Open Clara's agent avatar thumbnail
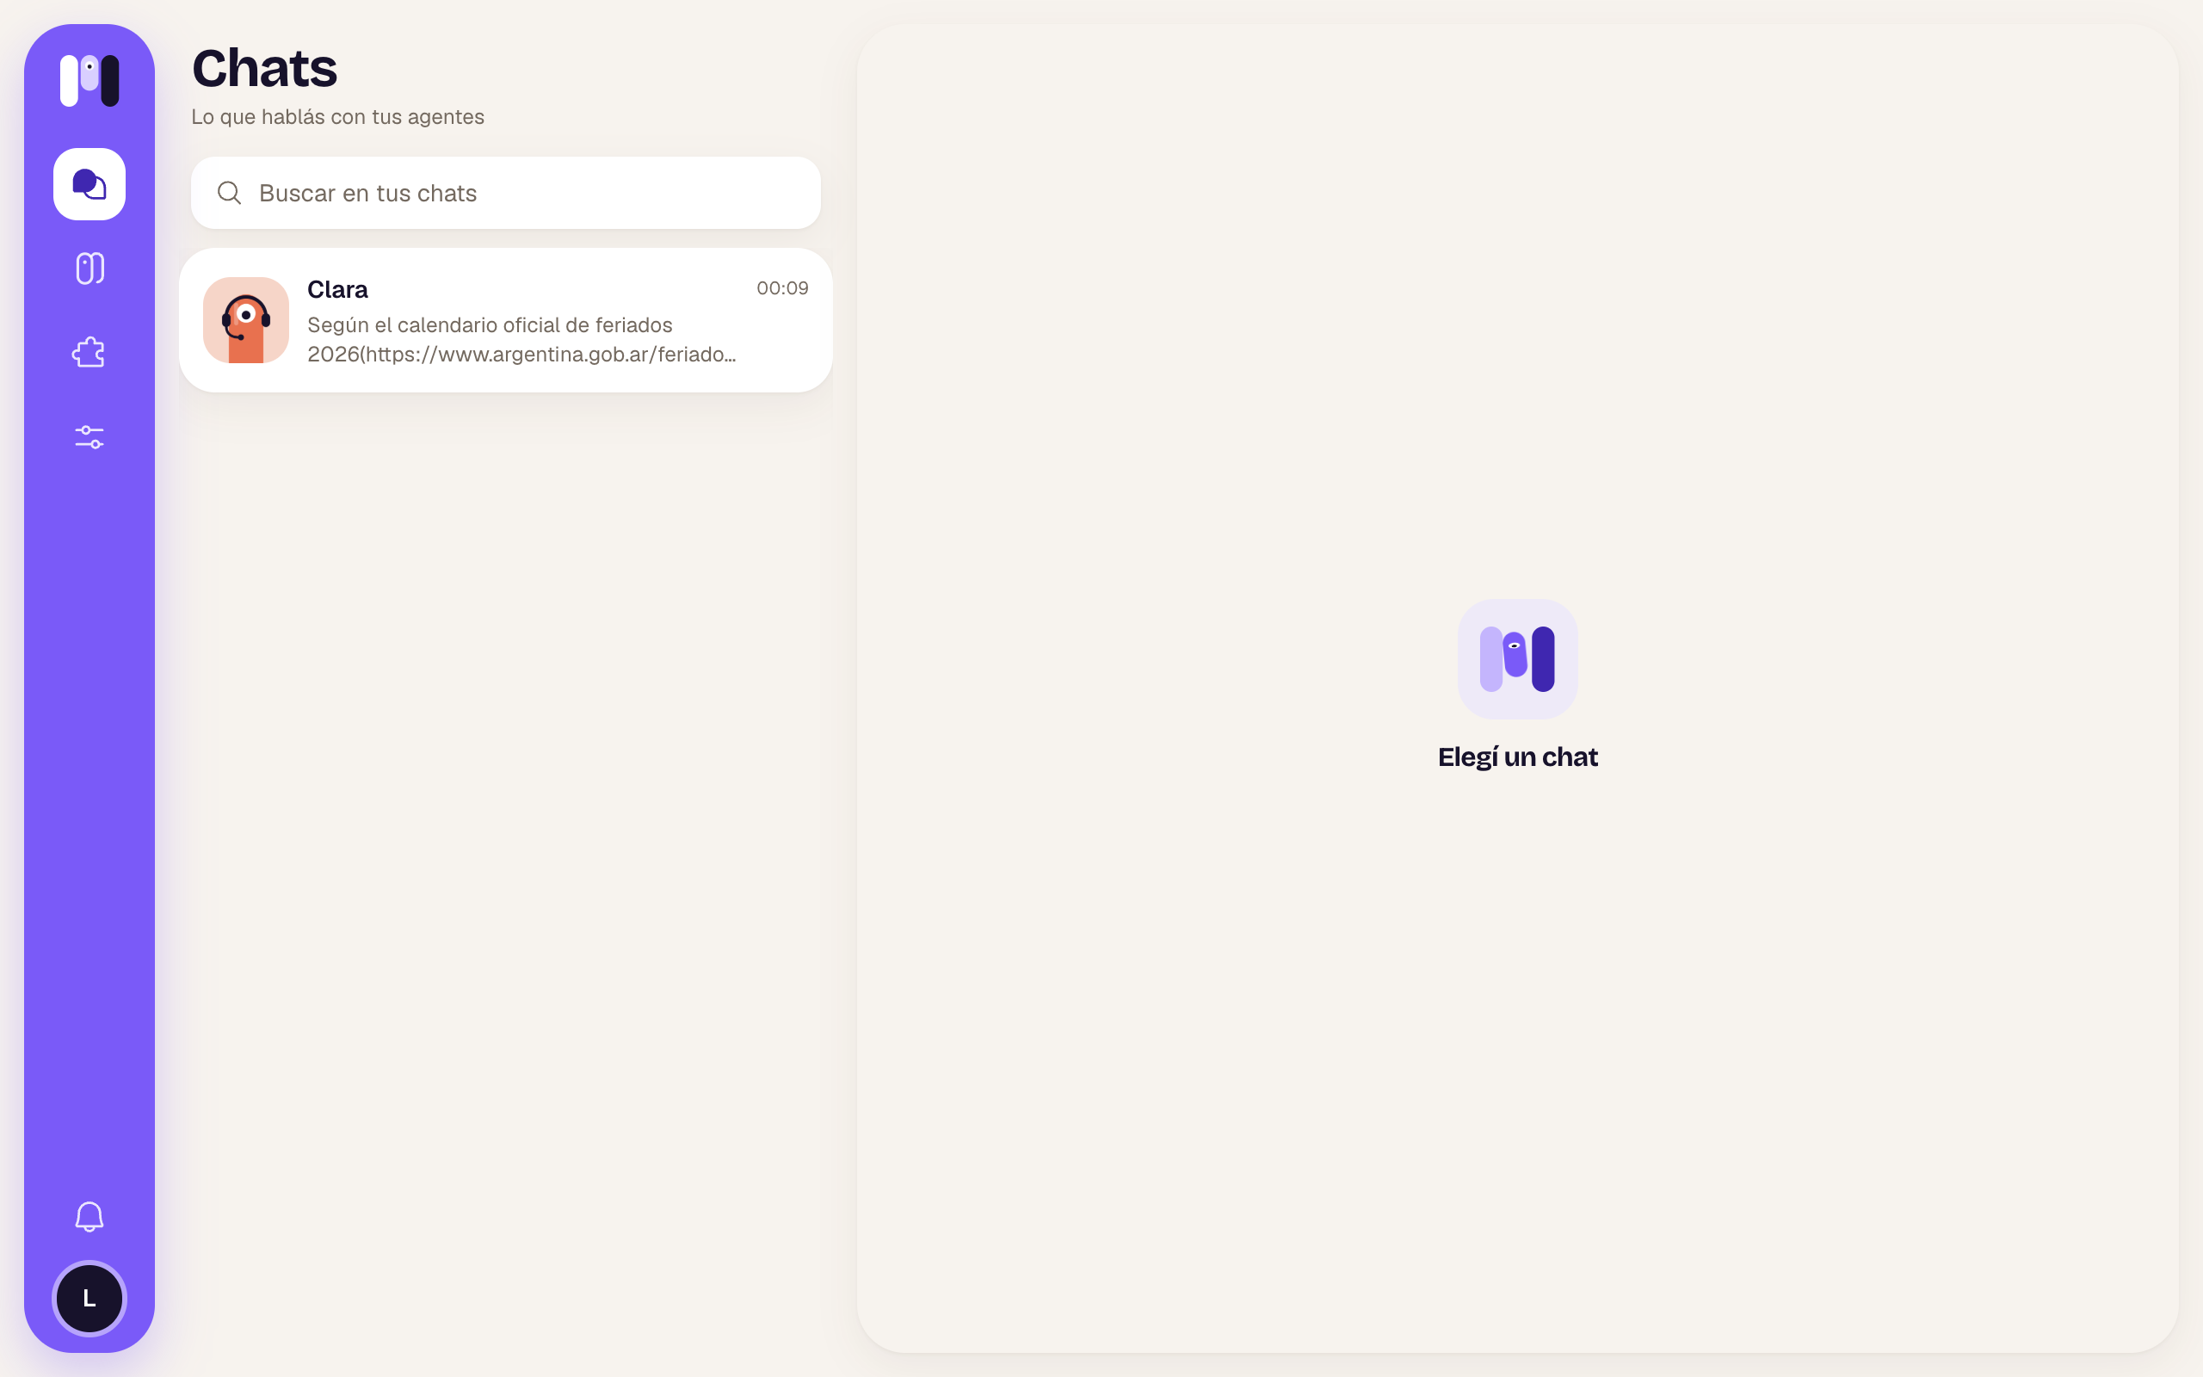Viewport: 2203px width, 1377px height. point(246,320)
